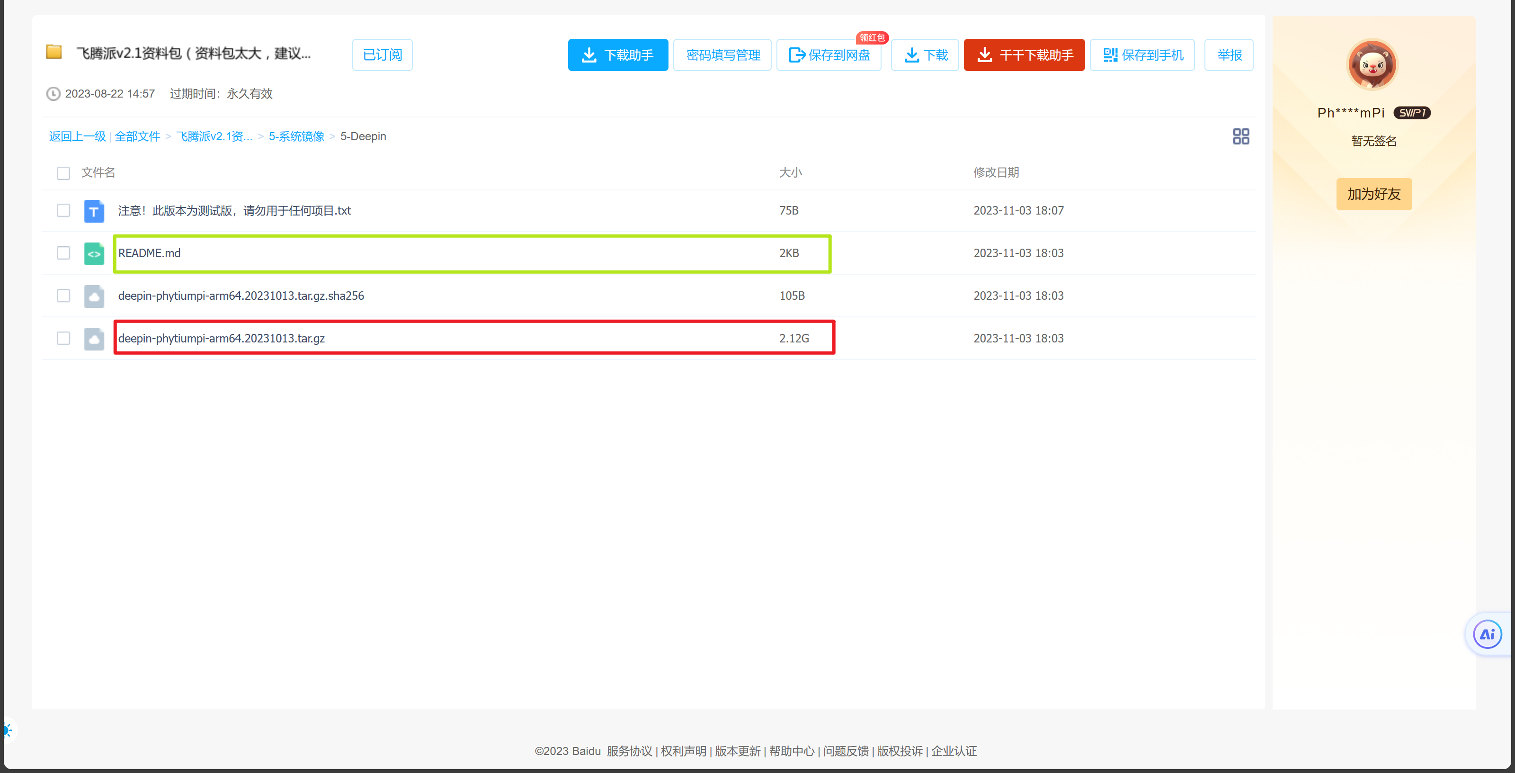Click the 105B size cell
The height and width of the screenshot is (773, 1515).
click(x=792, y=295)
